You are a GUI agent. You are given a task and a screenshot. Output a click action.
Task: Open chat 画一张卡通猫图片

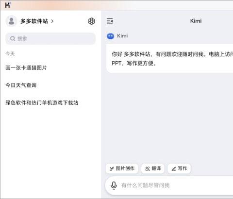[26, 68]
